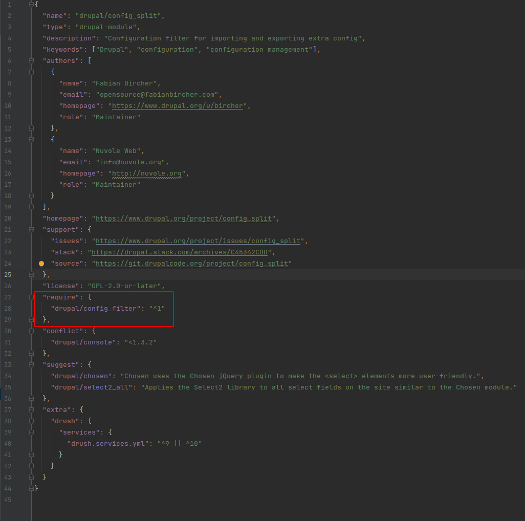Collapse the second author object on line 13
Screen dimensions: 525x521
(x=31, y=140)
